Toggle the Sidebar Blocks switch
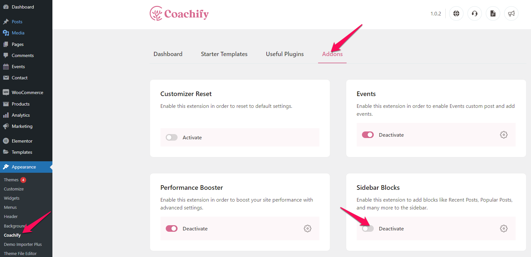531x257 pixels. 368,228
